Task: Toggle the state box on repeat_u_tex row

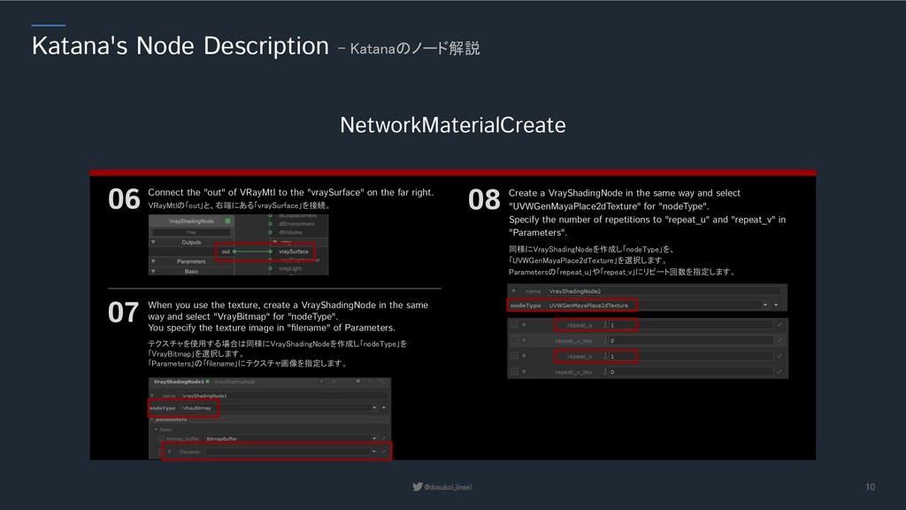Action: 514,341
